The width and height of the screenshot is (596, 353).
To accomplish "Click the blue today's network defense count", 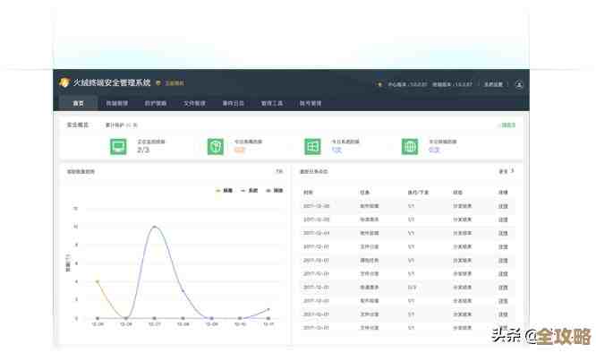I will tap(434, 150).
